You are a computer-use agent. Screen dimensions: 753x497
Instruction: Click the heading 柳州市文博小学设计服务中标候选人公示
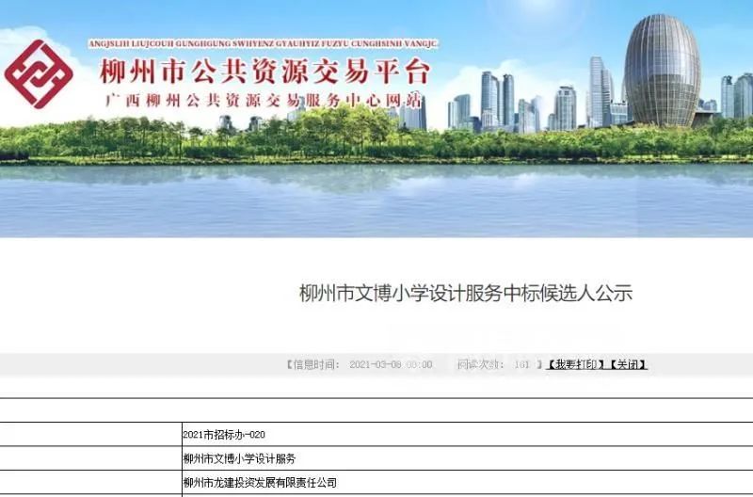pos(465,294)
